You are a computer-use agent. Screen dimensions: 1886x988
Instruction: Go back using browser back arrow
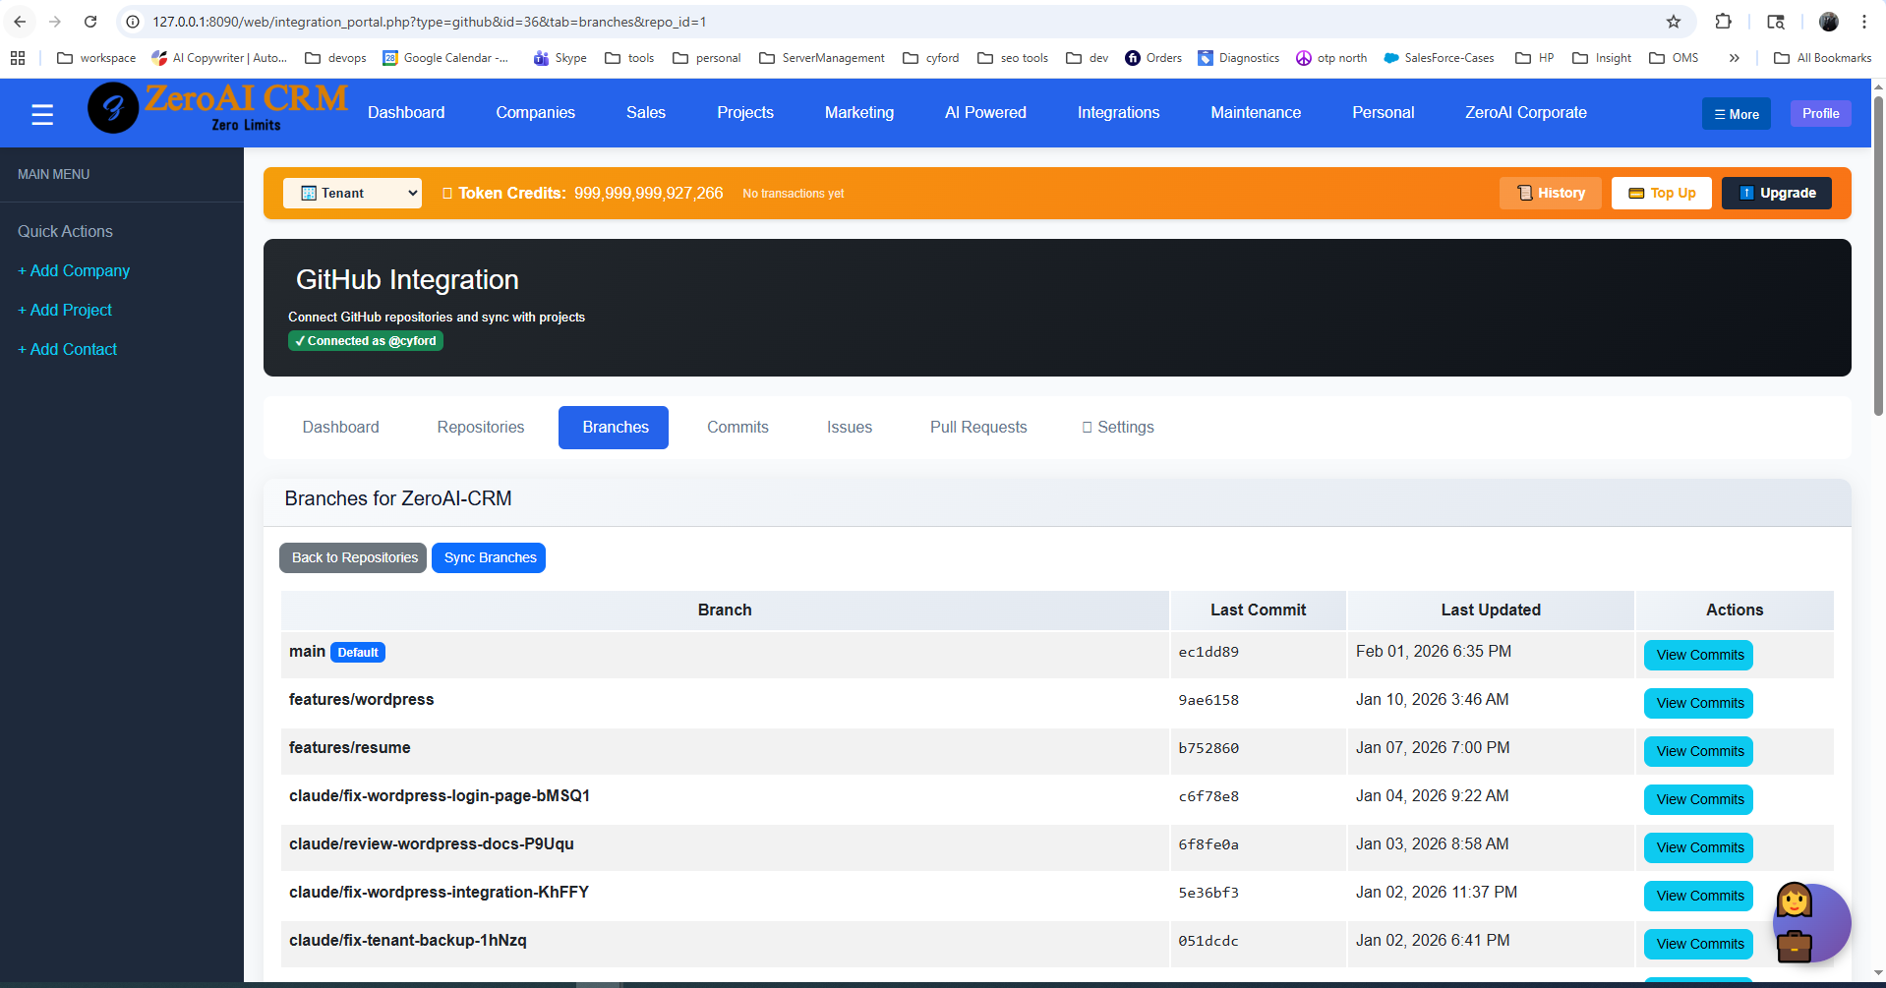click(20, 22)
